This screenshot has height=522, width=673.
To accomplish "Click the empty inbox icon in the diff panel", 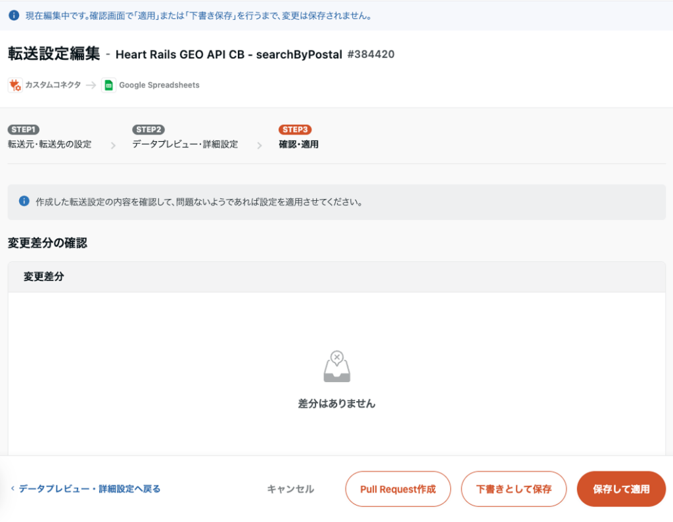I will 336,367.
